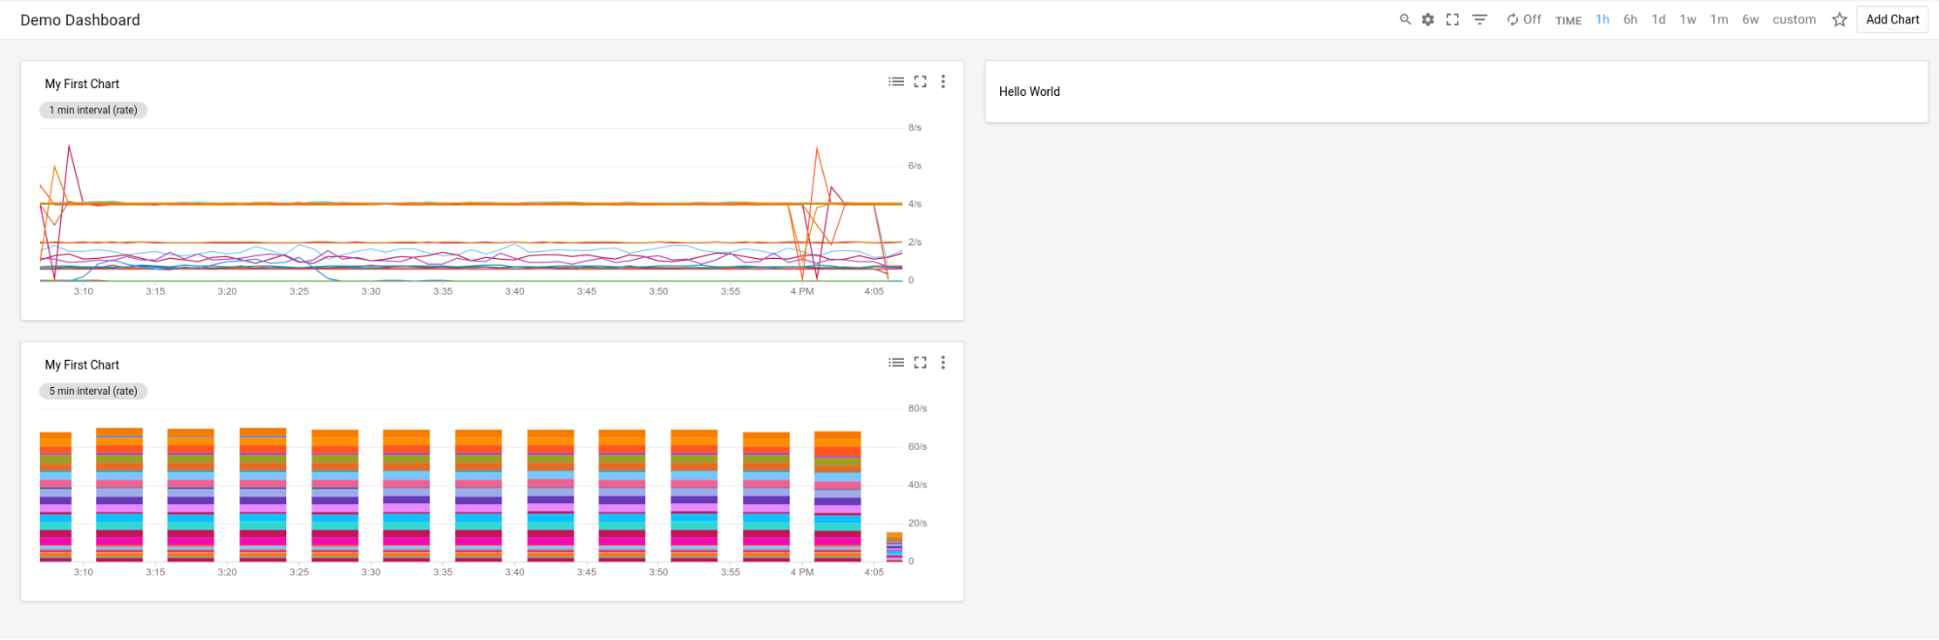This screenshot has width=1939, height=640.
Task: Enter dashboard fullscreen mode from header
Action: pos(1452,19)
